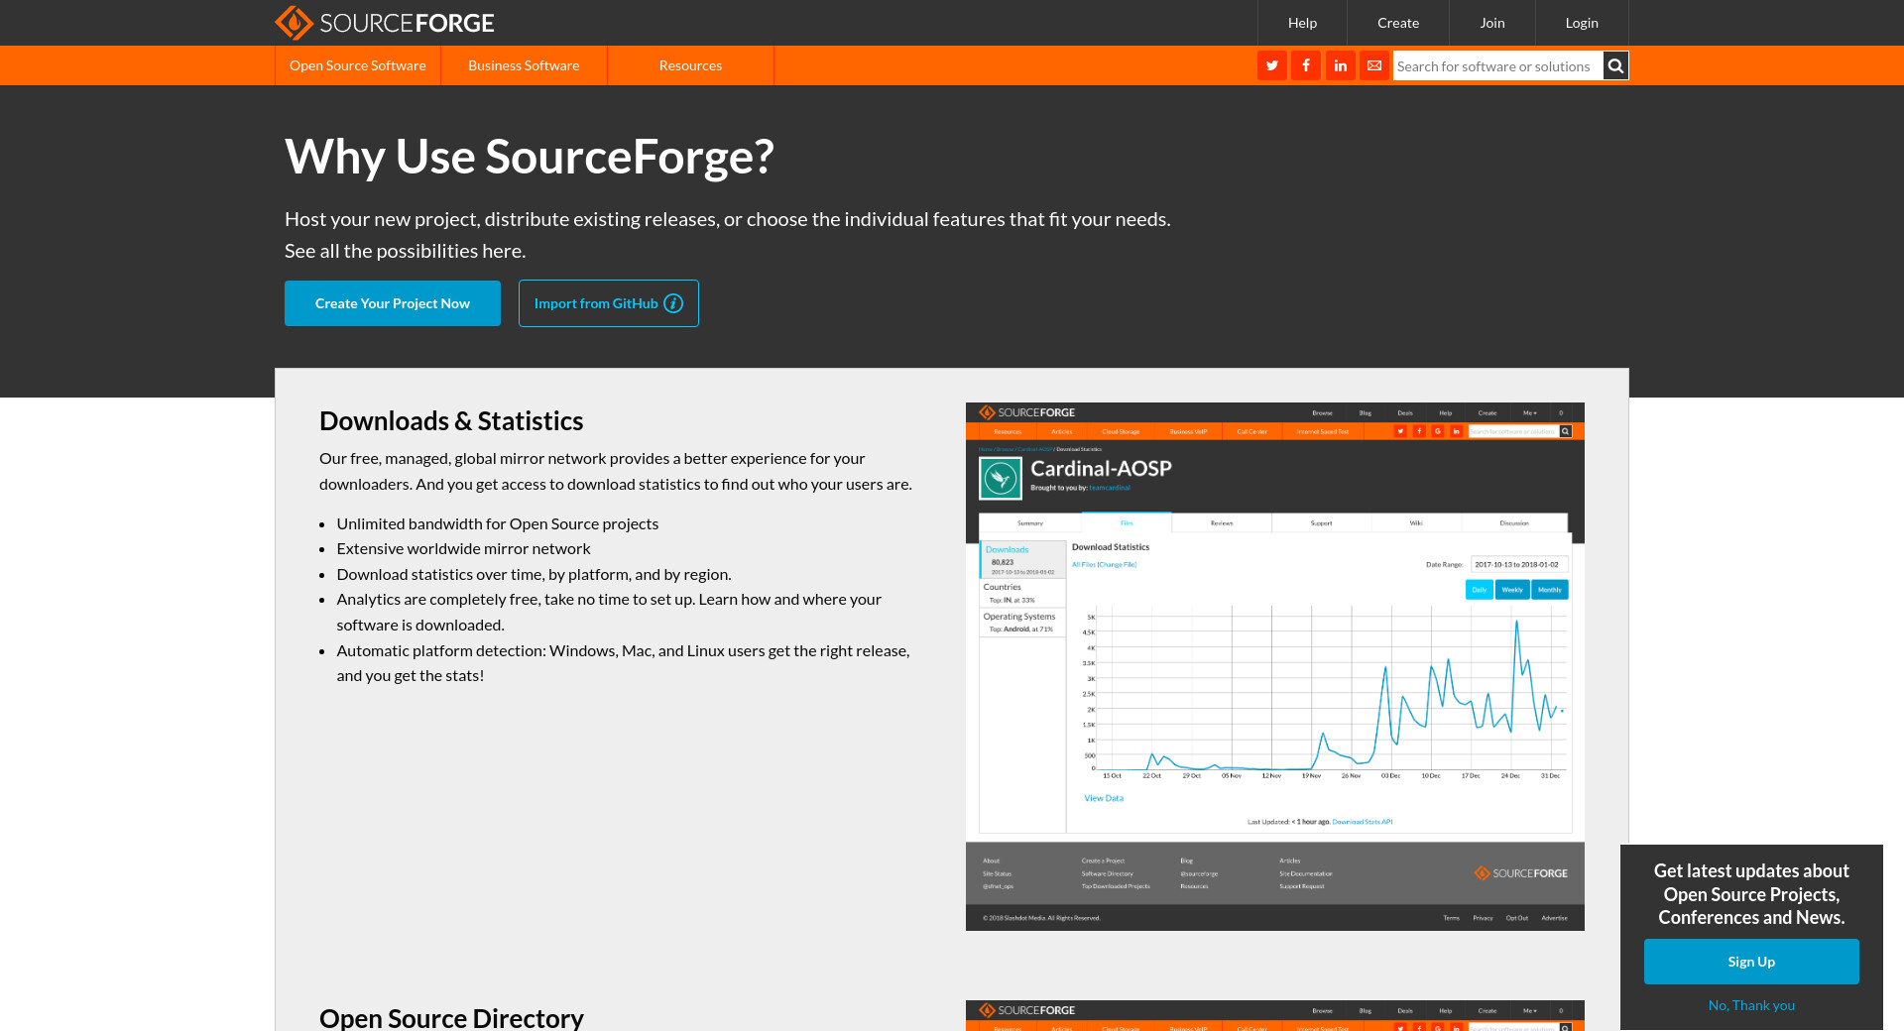
Task: Go to the Help page
Action: coord(1302,23)
